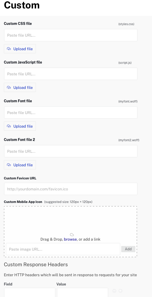Click the Paste image URL field

(x=63, y=249)
